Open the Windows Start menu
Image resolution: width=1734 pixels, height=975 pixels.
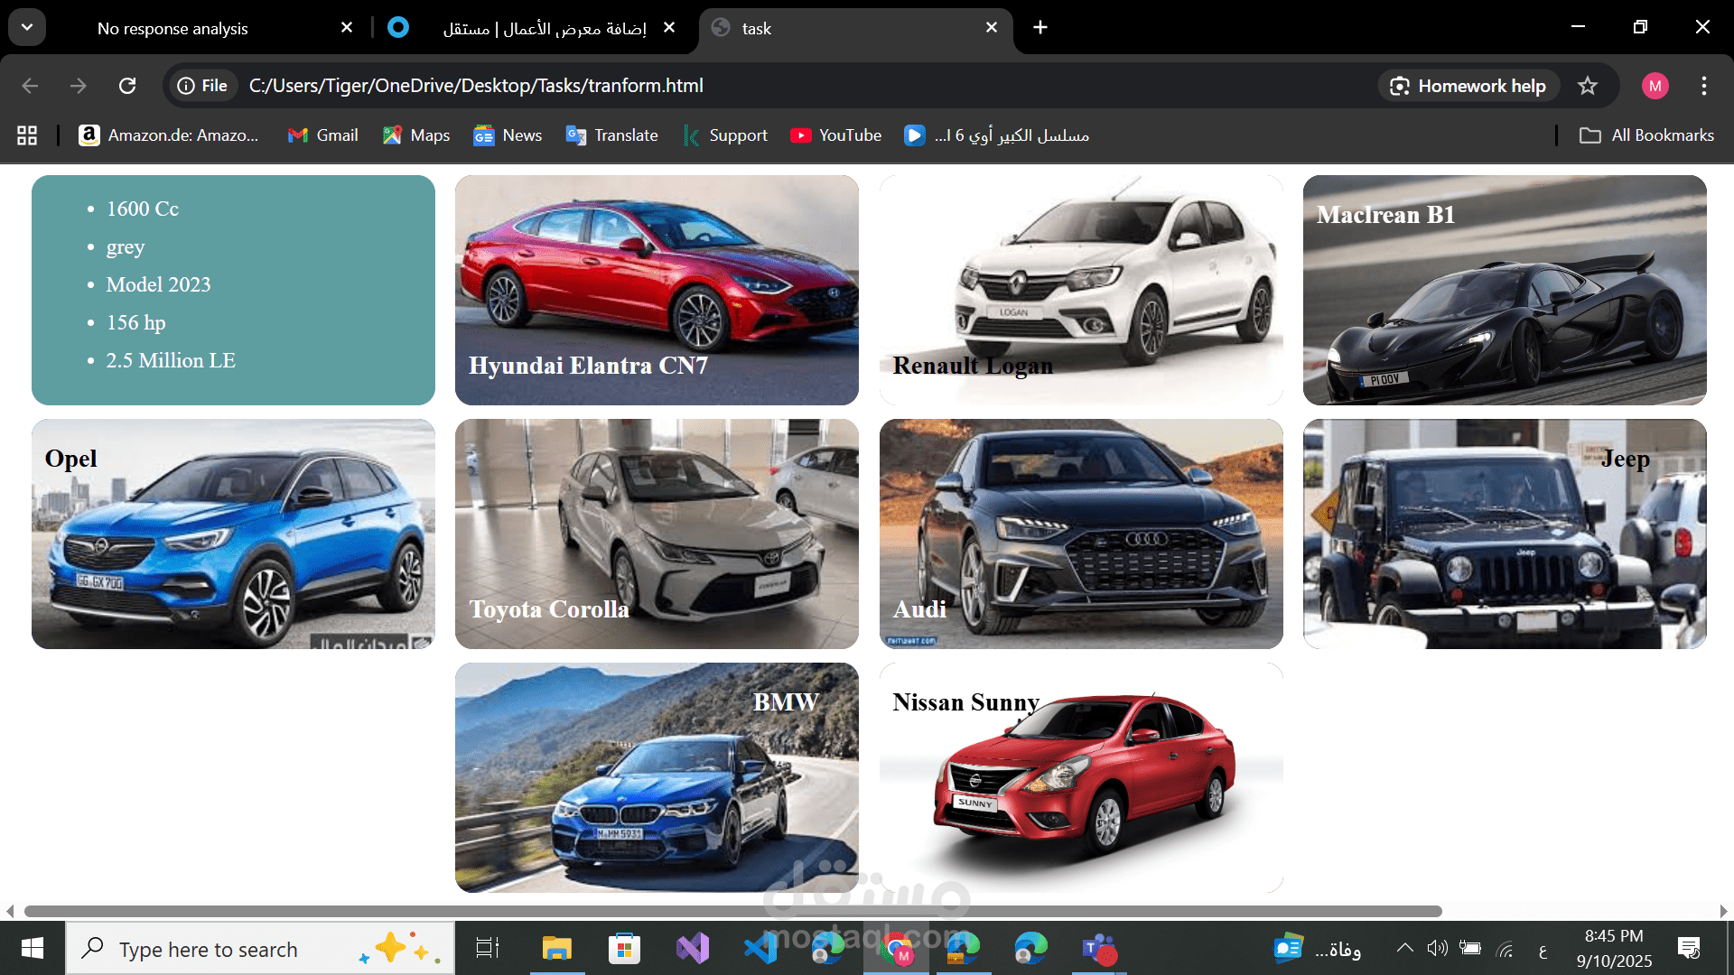coord(33,948)
